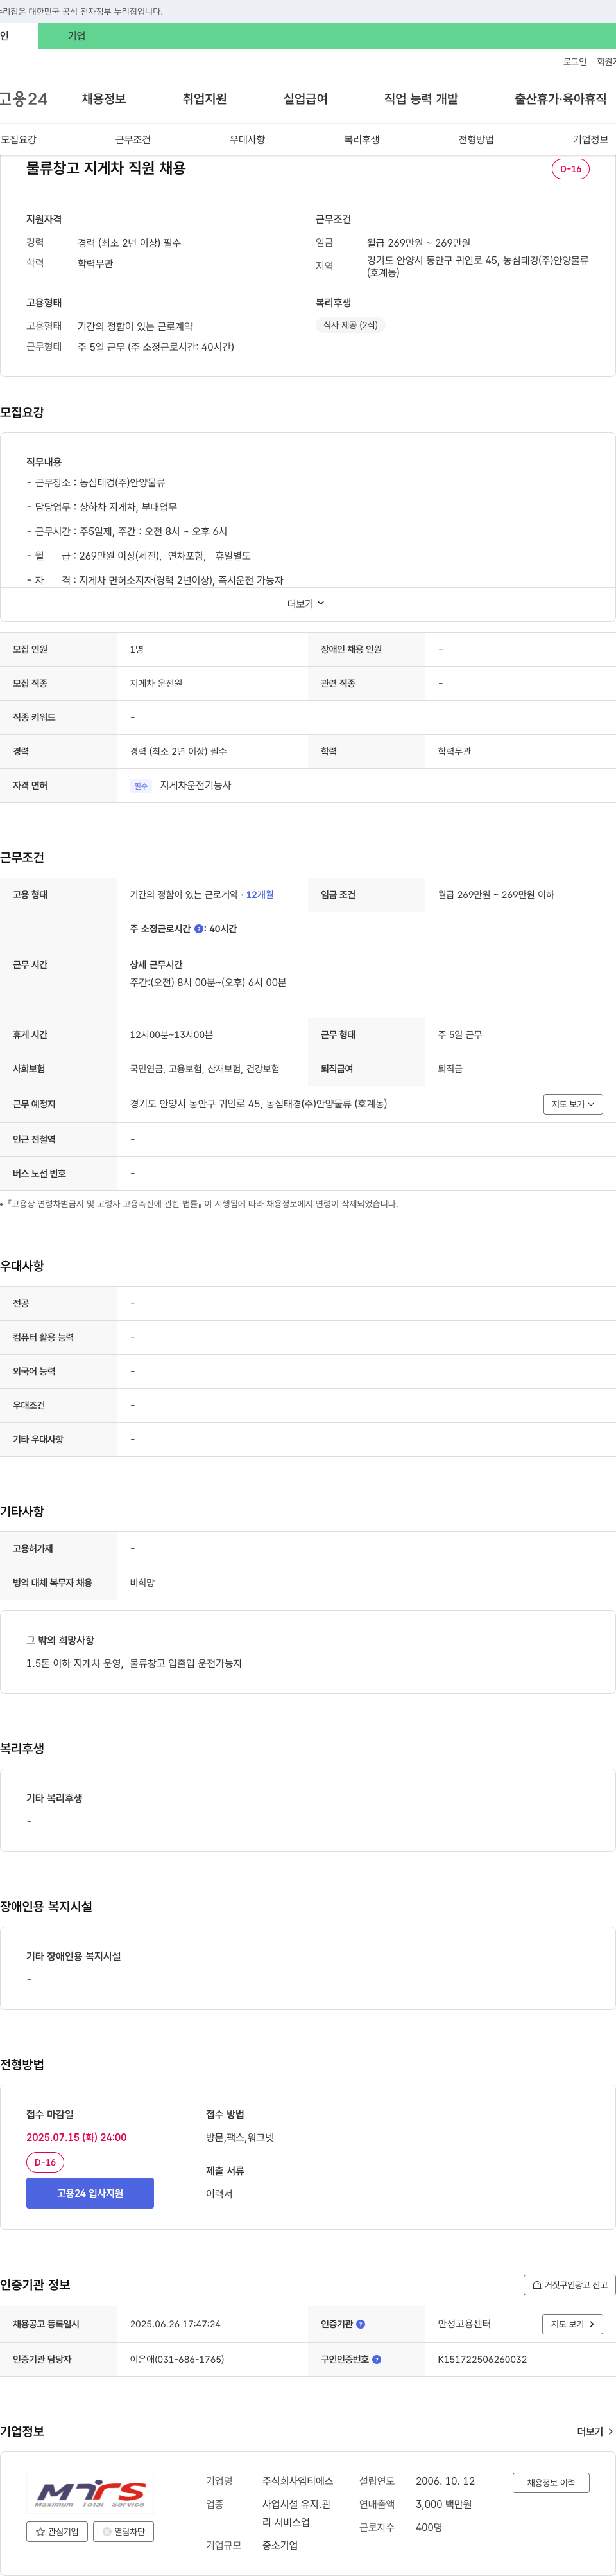Image resolution: width=616 pixels, height=2576 pixels.
Task: Block company with 열람차단 button
Action: (x=124, y=2531)
